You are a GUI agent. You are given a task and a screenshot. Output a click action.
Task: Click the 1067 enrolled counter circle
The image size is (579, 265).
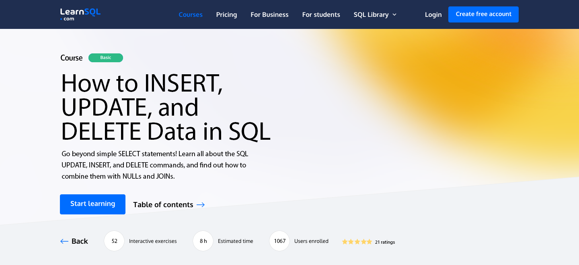click(x=279, y=241)
